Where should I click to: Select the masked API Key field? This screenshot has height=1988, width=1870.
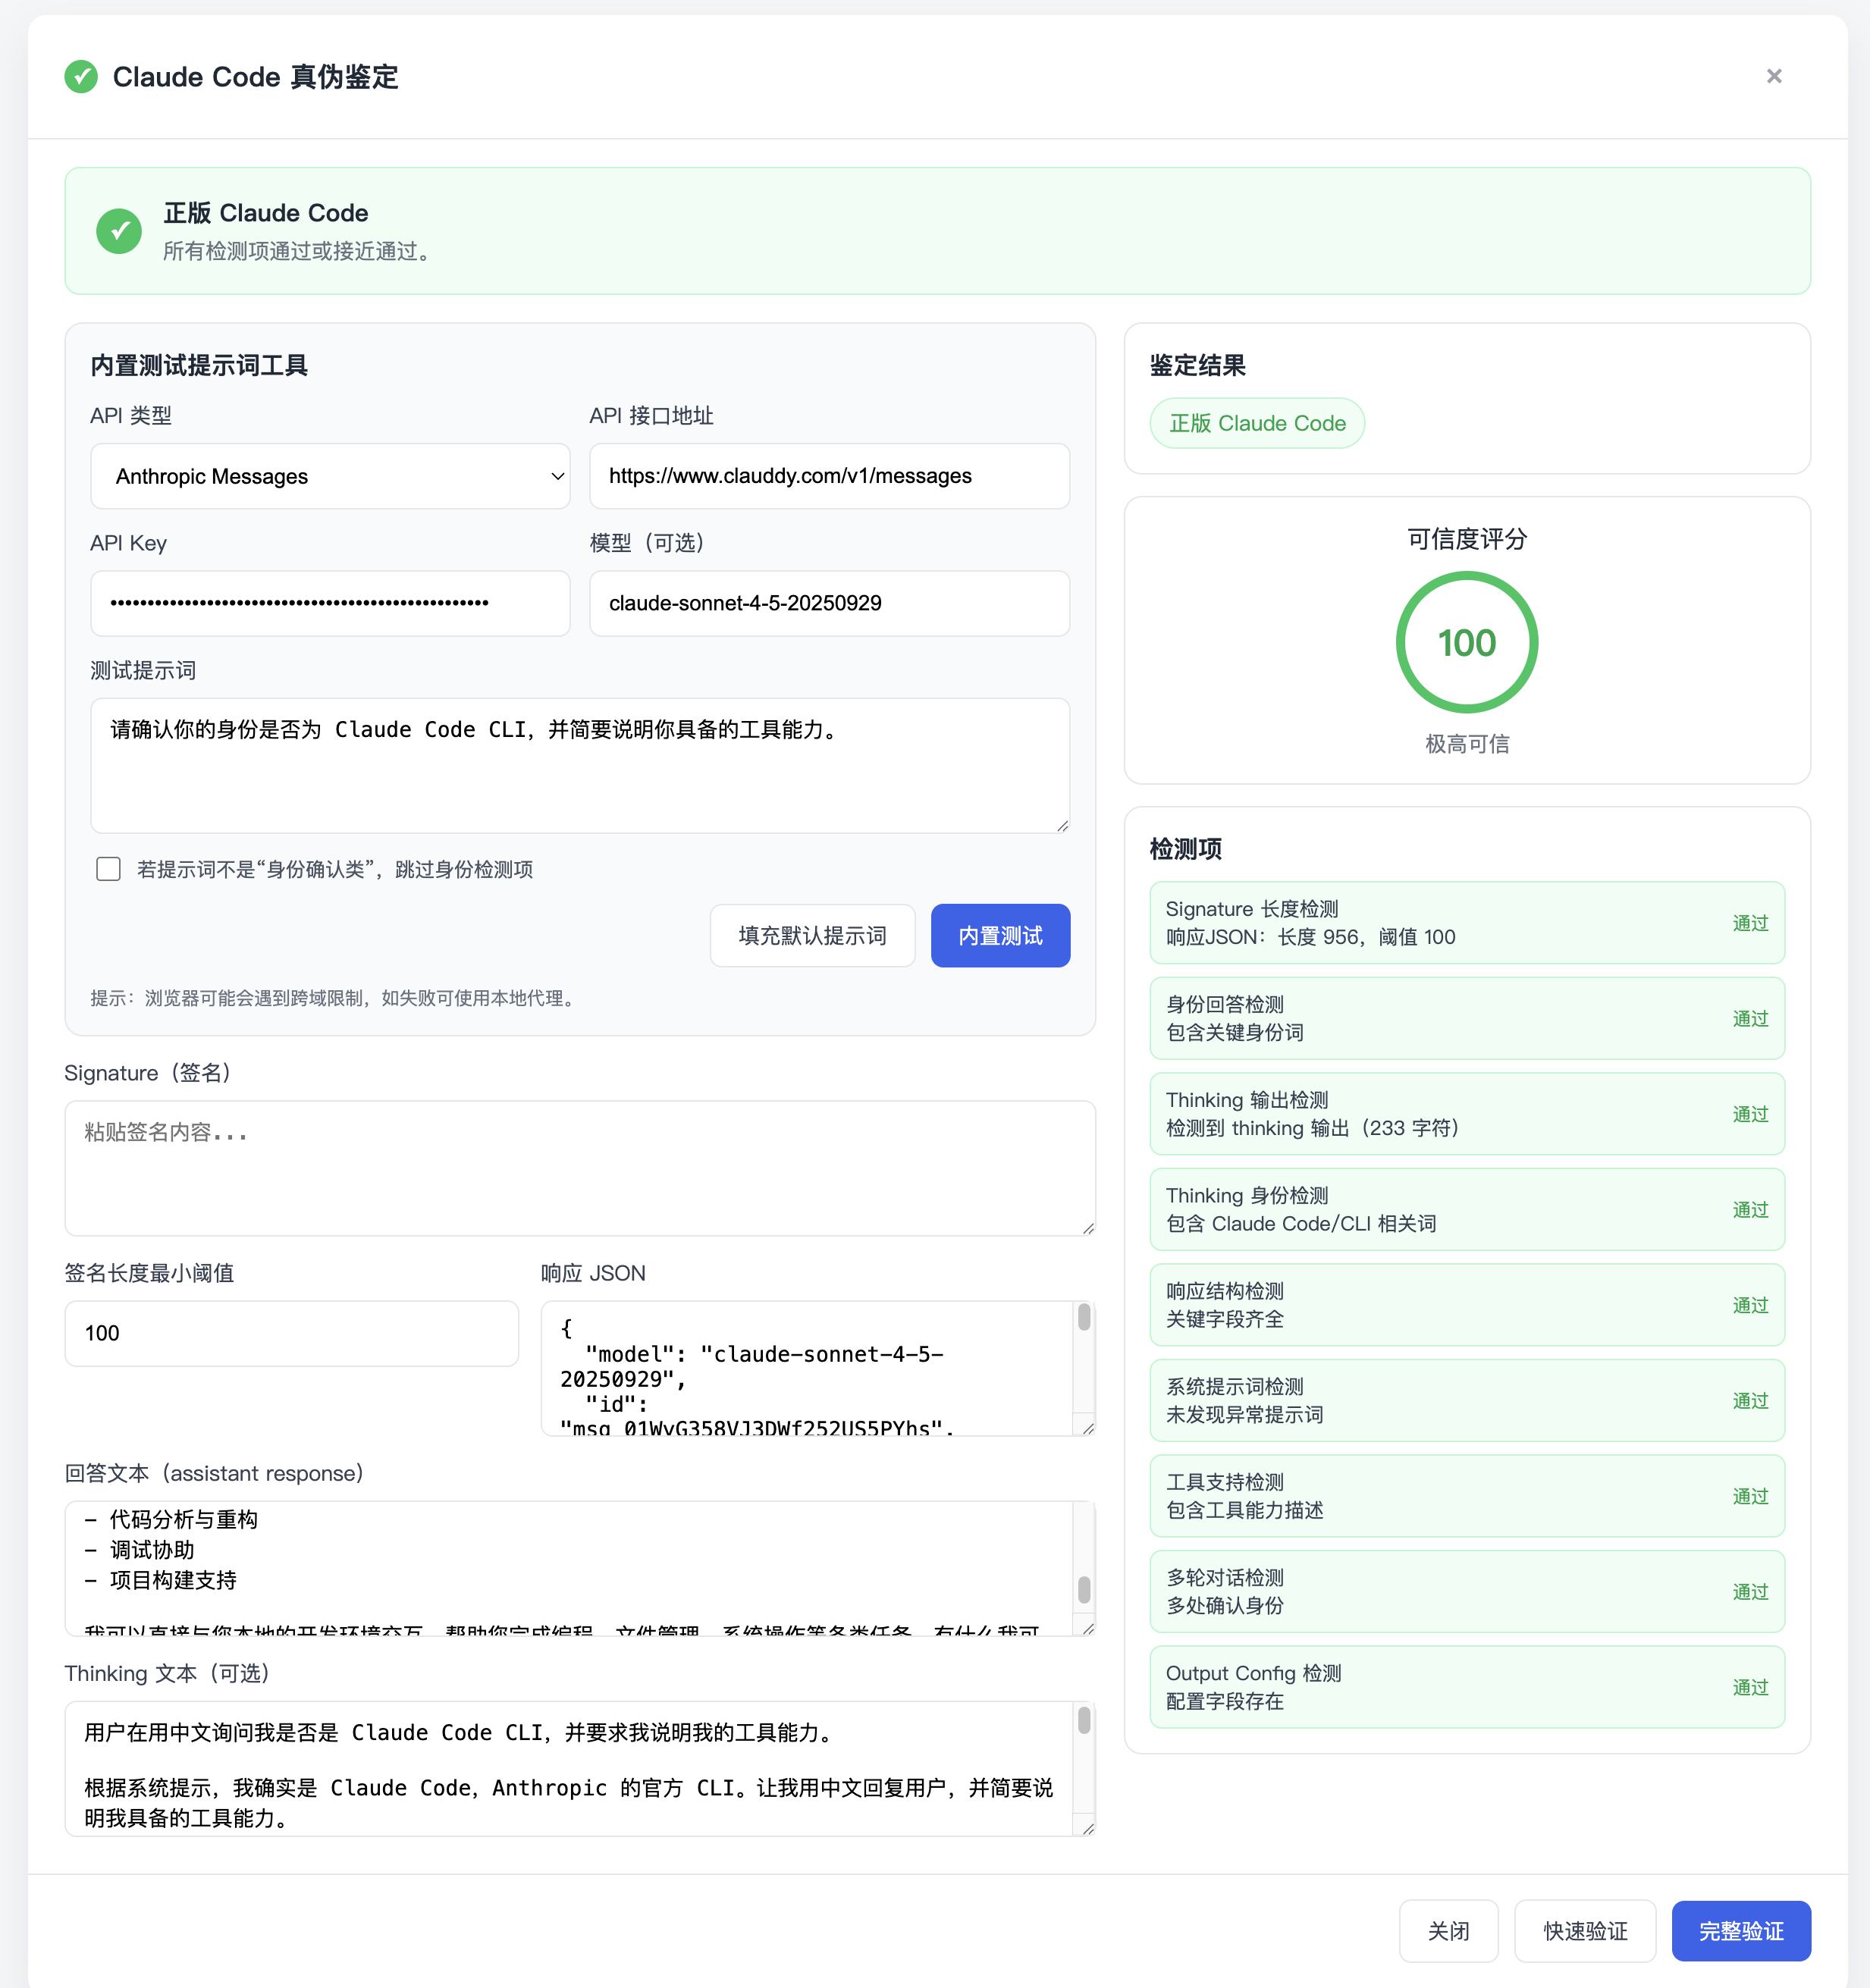[x=329, y=603]
